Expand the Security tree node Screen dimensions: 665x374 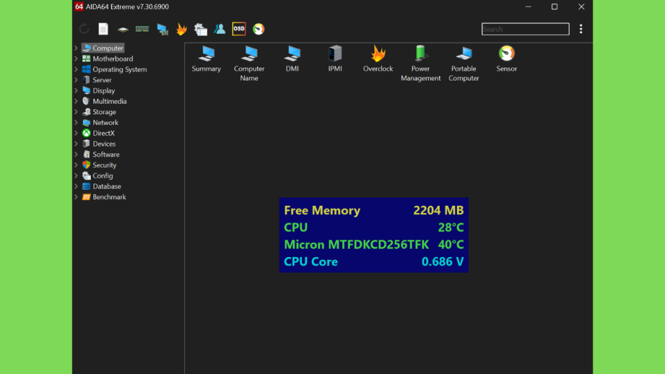[x=77, y=165]
